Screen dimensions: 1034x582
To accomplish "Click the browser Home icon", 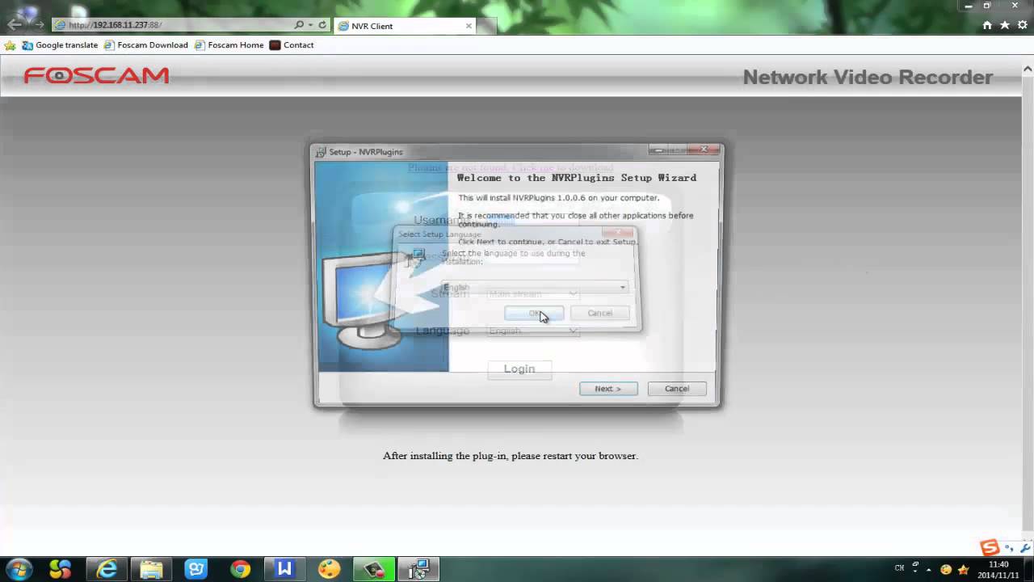I will click(x=987, y=25).
